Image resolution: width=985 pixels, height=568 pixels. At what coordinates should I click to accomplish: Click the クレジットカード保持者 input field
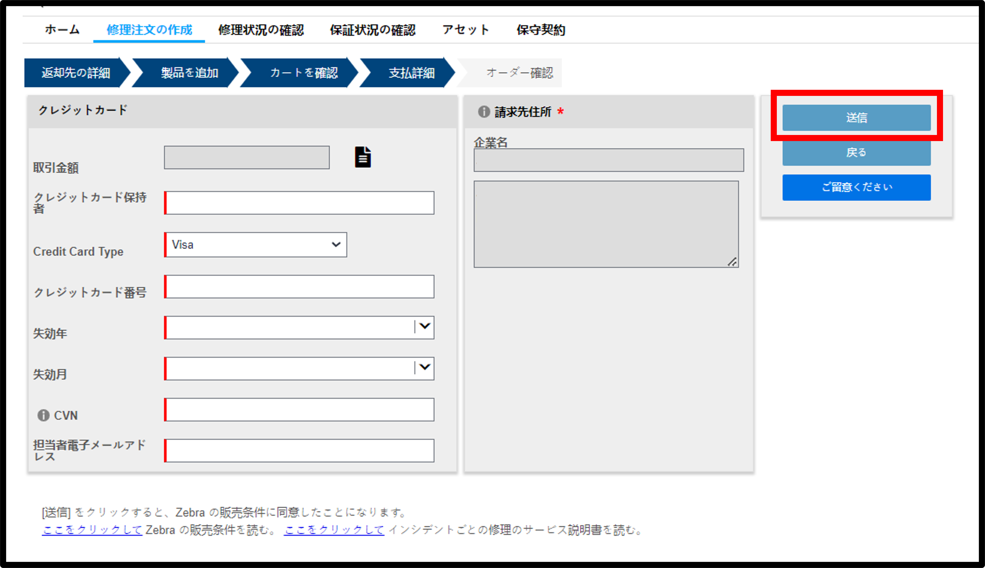299,202
